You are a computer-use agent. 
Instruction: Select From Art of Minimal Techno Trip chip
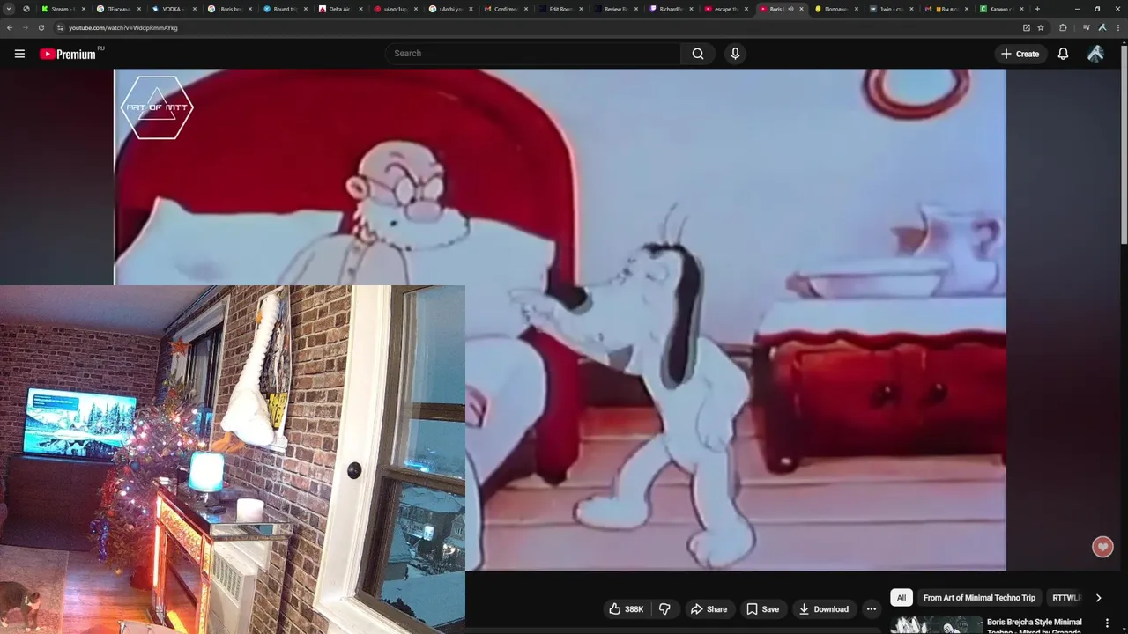tap(979, 598)
